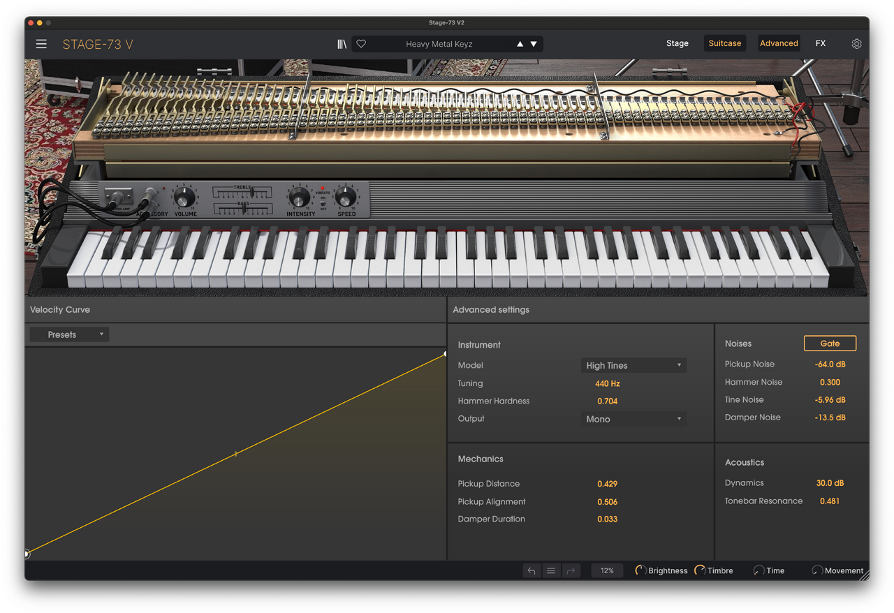Expand the Model dropdown showing High Tines
The height and width of the screenshot is (613, 894).
click(x=633, y=365)
